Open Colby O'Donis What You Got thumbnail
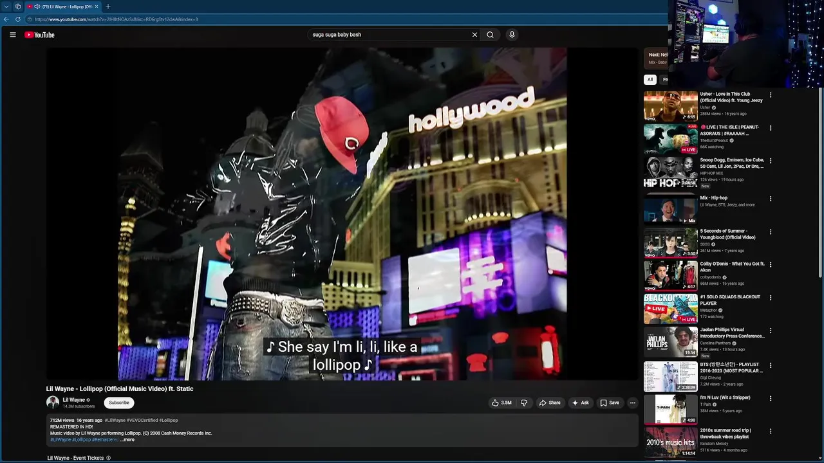This screenshot has height=463, width=824. (671, 275)
